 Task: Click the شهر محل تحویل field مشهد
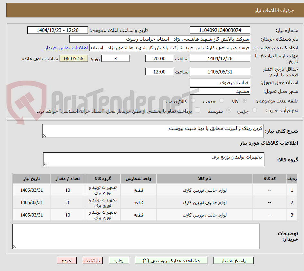pos(220,91)
